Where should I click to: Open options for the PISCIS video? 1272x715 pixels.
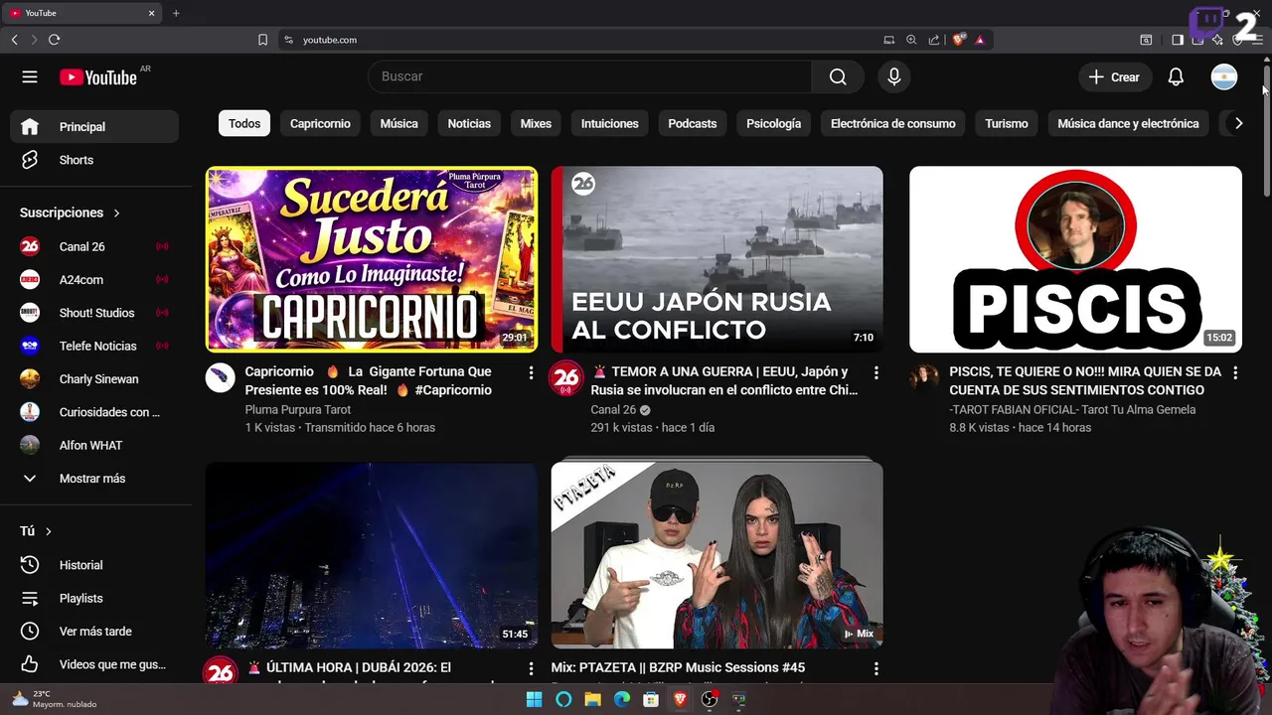pyautogui.click(x=1235, y=372)
